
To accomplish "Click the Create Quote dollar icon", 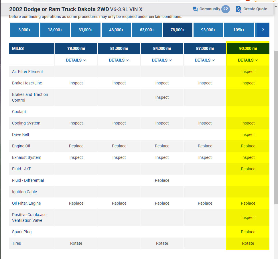I will coord(239,9).
